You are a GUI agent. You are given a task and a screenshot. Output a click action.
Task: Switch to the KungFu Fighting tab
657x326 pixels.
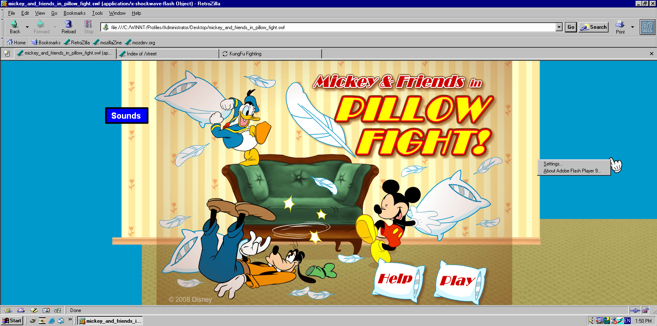point(271,54)
